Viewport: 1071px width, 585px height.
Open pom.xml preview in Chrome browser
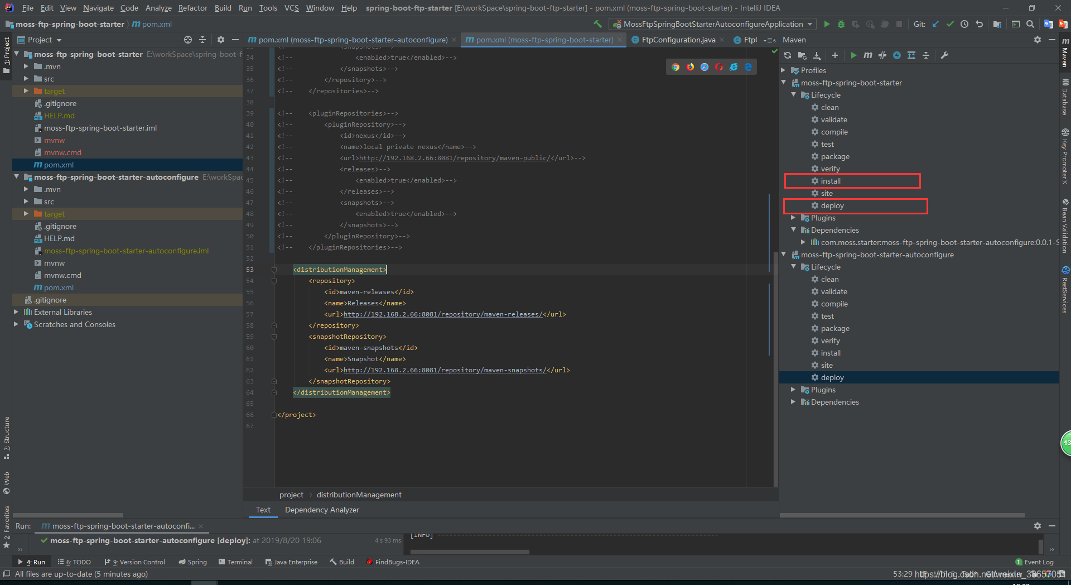pos(676,67)
